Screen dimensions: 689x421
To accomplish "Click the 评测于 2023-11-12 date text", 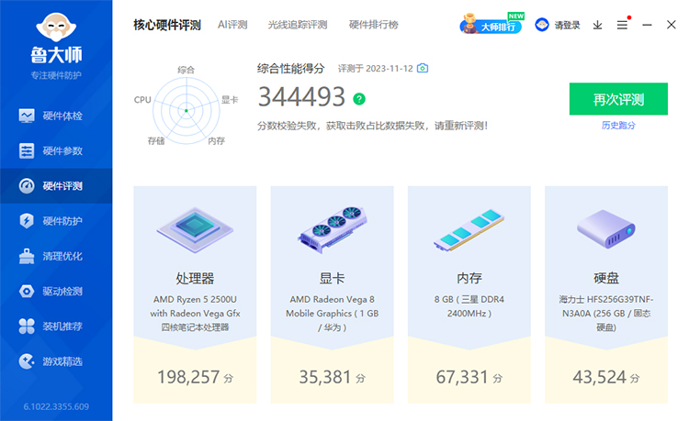I will (x=375, y=69).
